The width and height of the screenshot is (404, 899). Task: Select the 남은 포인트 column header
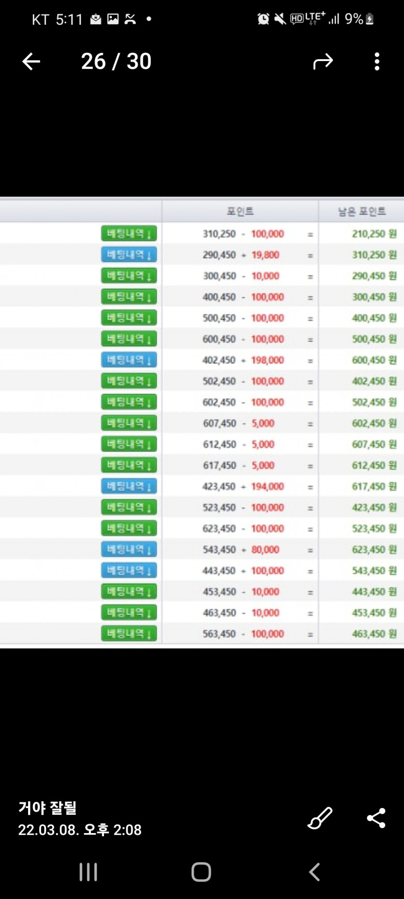pos(361,211)
